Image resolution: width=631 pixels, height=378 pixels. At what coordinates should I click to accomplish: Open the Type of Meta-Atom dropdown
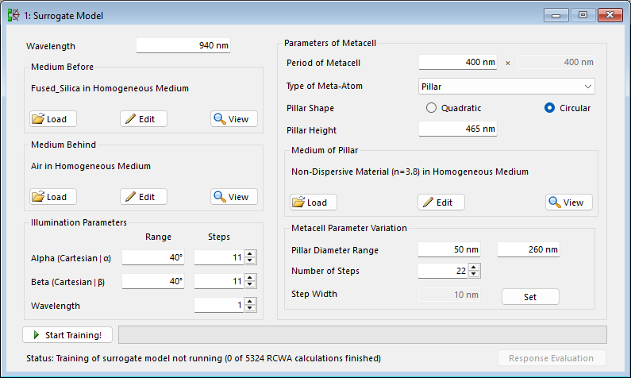506,86
